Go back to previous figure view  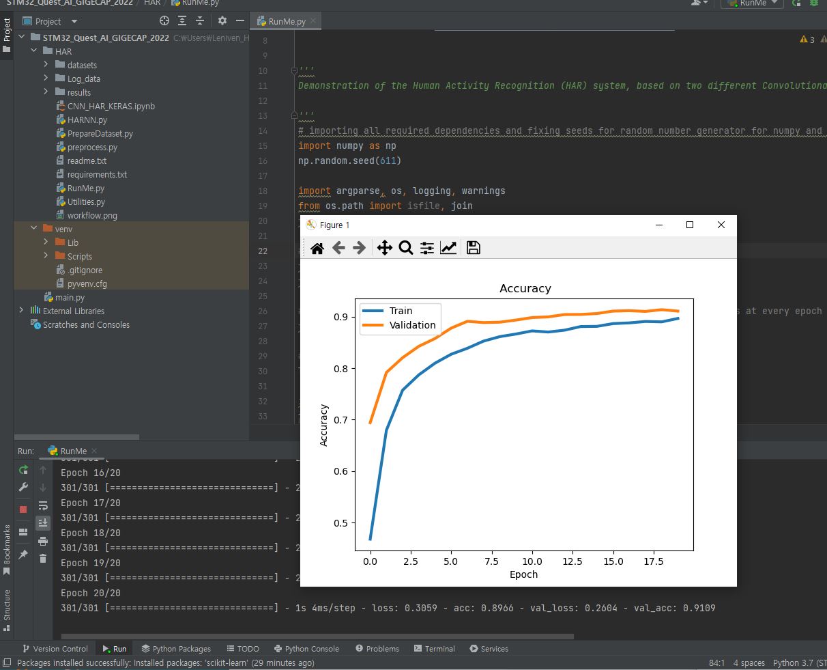click(x=338, y=248)
